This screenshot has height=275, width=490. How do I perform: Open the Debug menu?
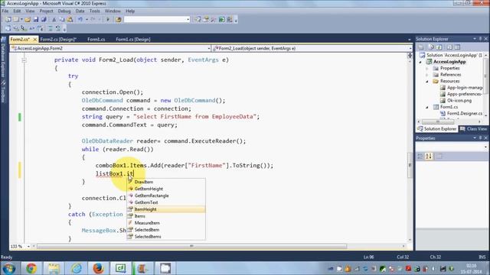coord(64,11)
